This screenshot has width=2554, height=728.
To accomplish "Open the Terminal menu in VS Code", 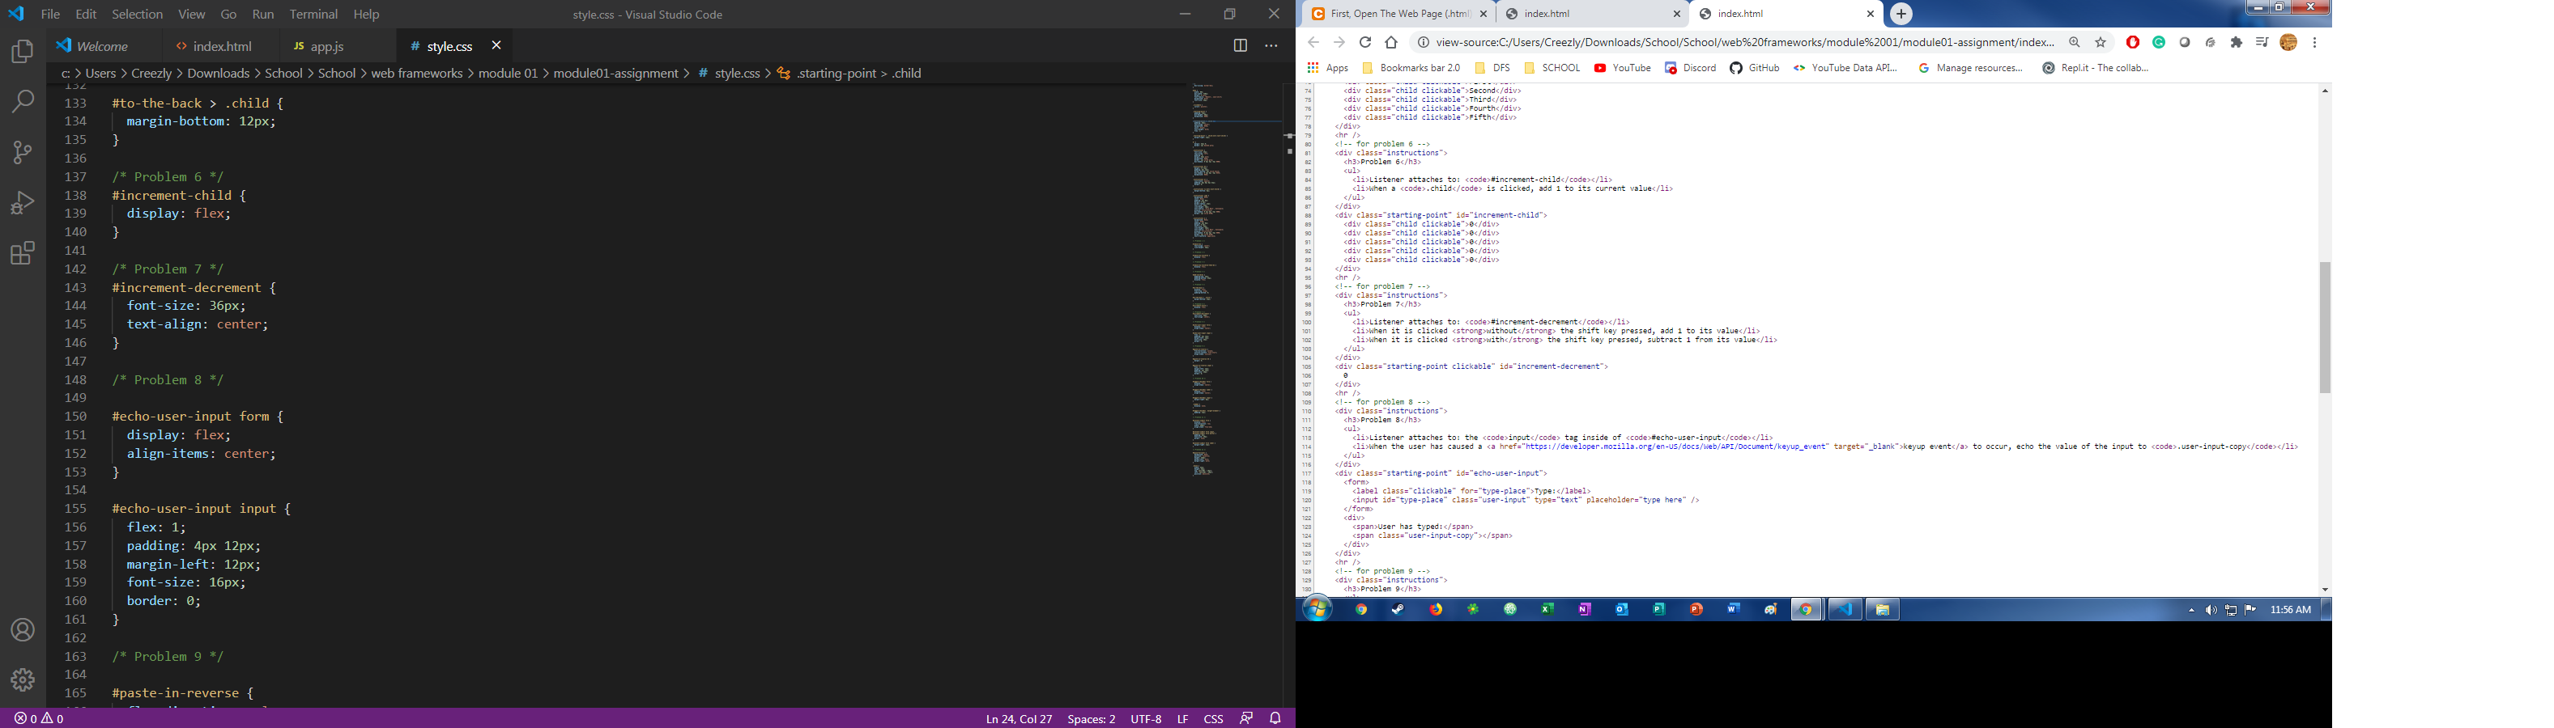I will point(313,14).
